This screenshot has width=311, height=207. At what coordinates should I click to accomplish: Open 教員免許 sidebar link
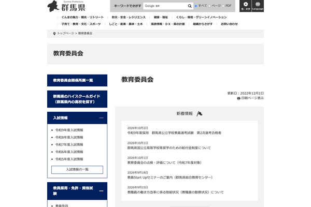[62, 205]
